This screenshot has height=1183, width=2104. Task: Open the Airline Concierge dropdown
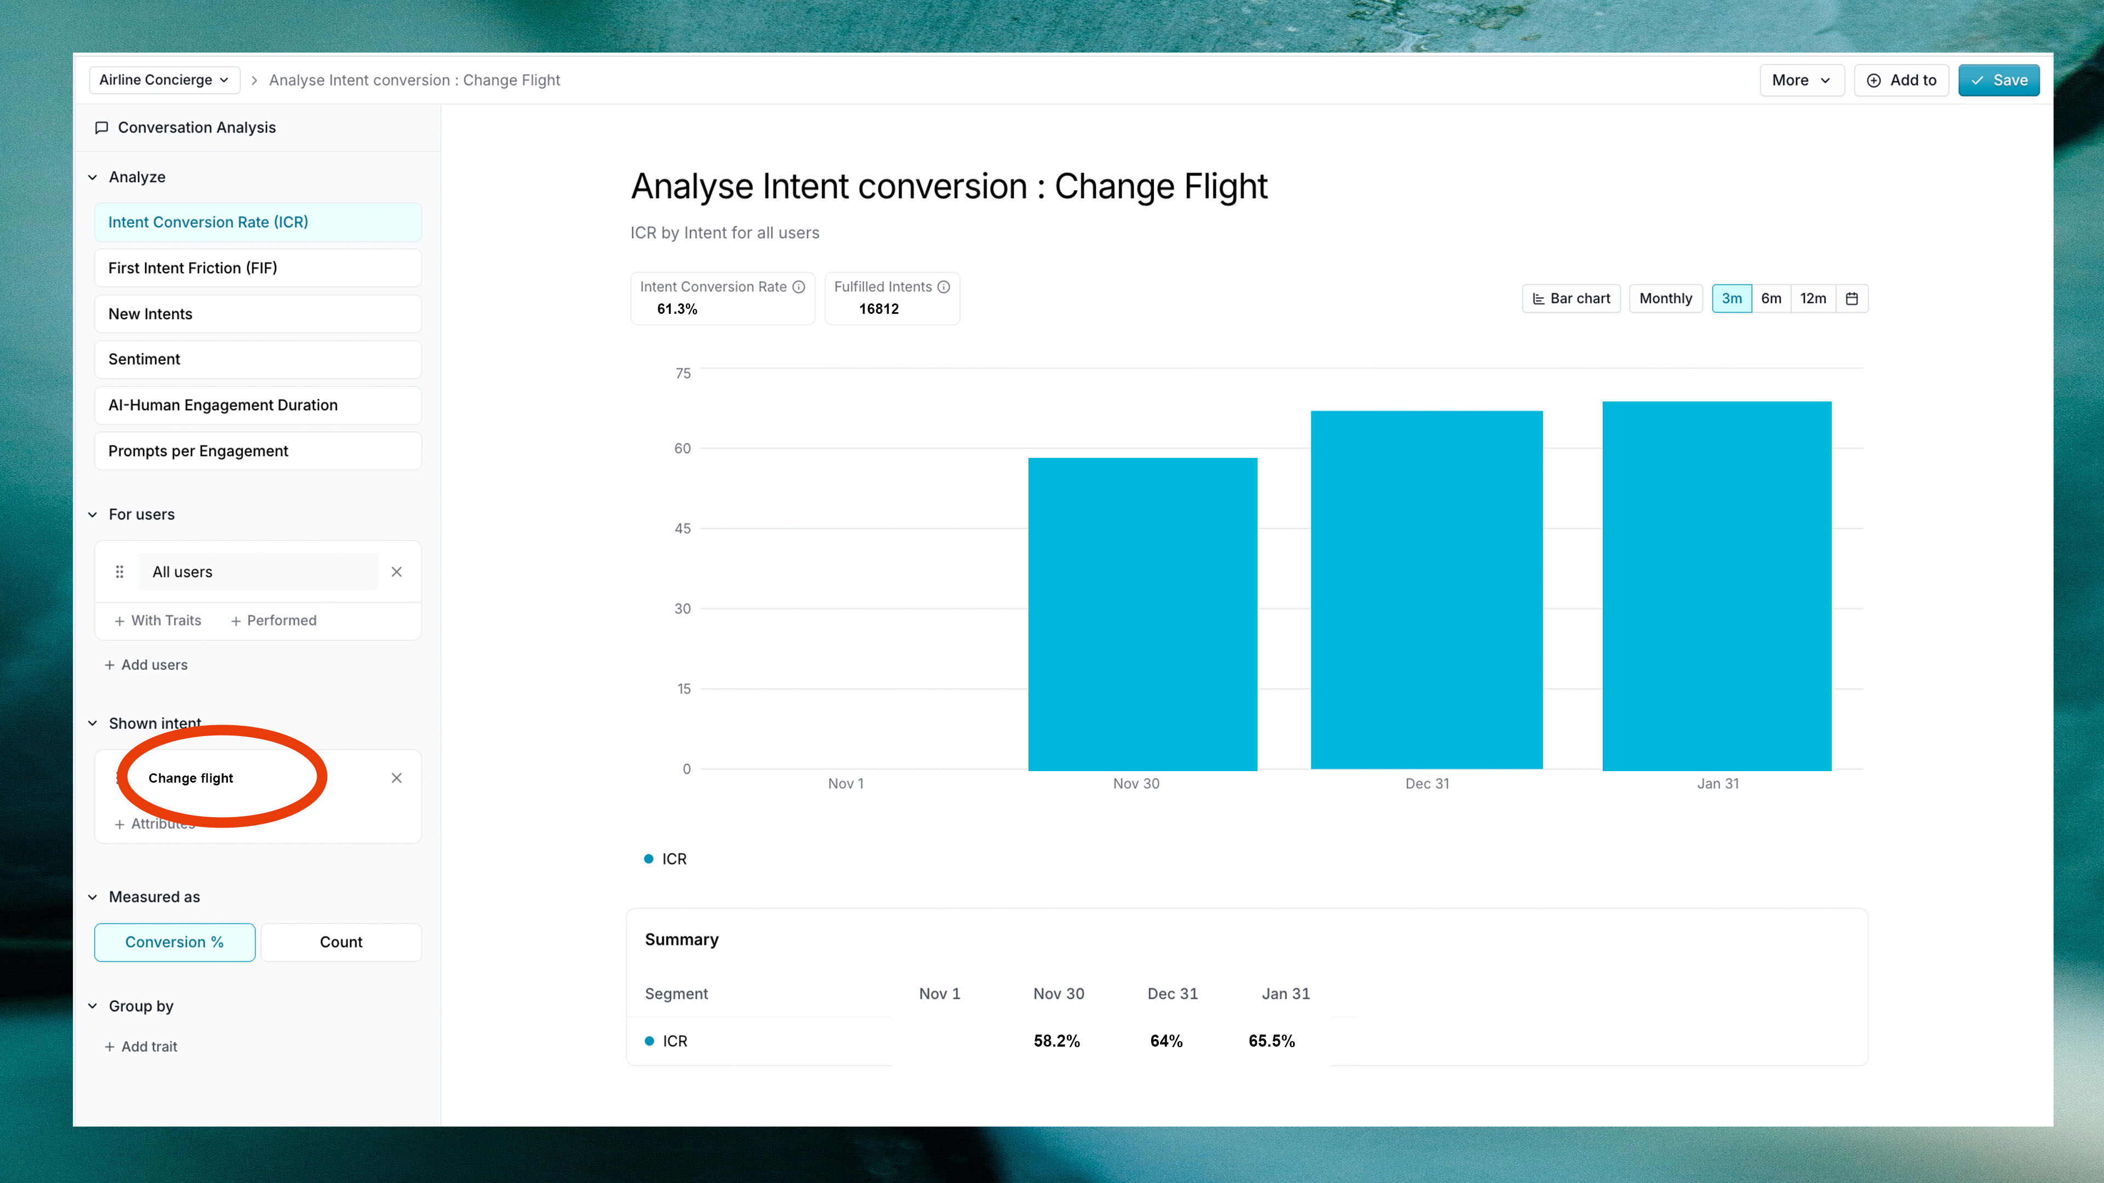163,80
